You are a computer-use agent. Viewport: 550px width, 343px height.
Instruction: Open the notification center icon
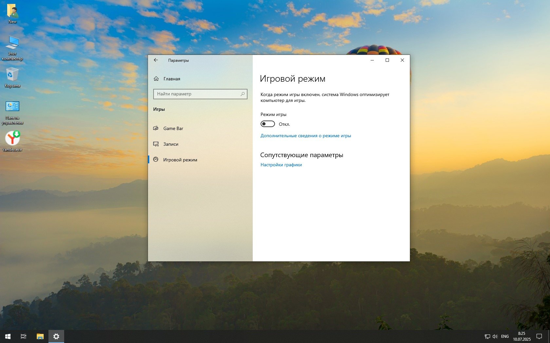click(x=539, y=336)
